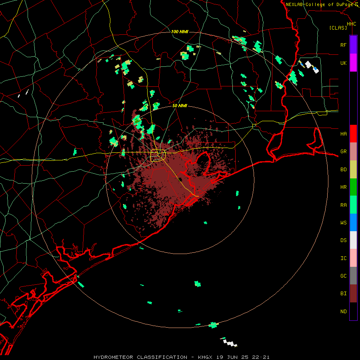The image size is (360, 360).
Task: Select the BD yellow legend swatch
Action: [x=353, y=170]
